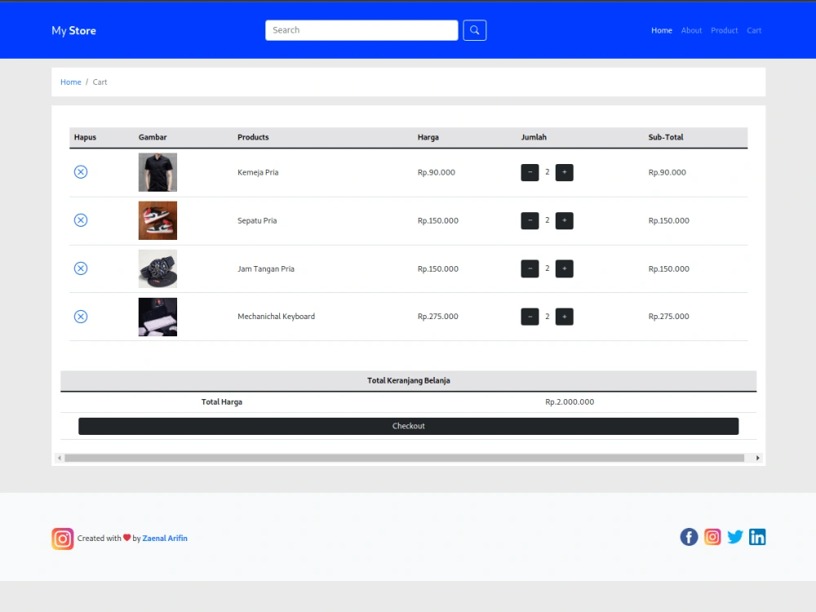
Task: Delete Mechanichal Keyboard from cart
Action: coord(81,317)
